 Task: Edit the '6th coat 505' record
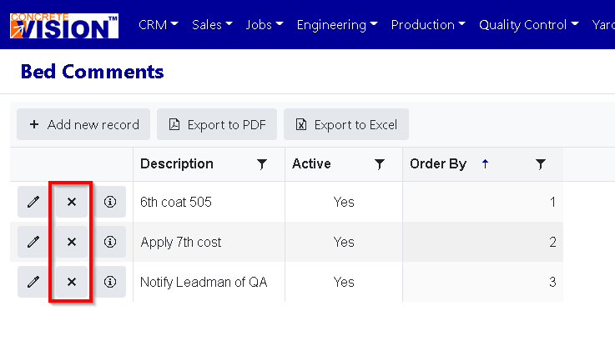pos(33,202)
